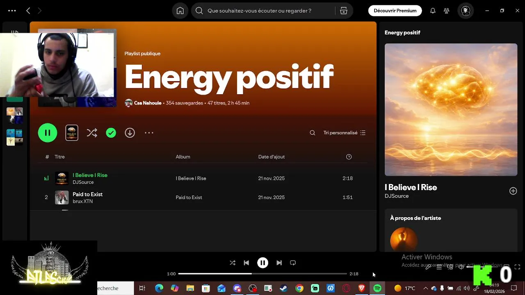Sort by the Titre column header
Screen dimensions: 525x295
pyautogui.click(x=59, y=157)
